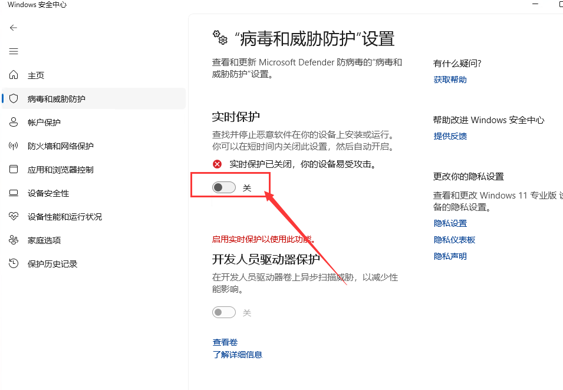563x390 pixels.
Task: Click the 查看卷 link
Action: [225, 342]
